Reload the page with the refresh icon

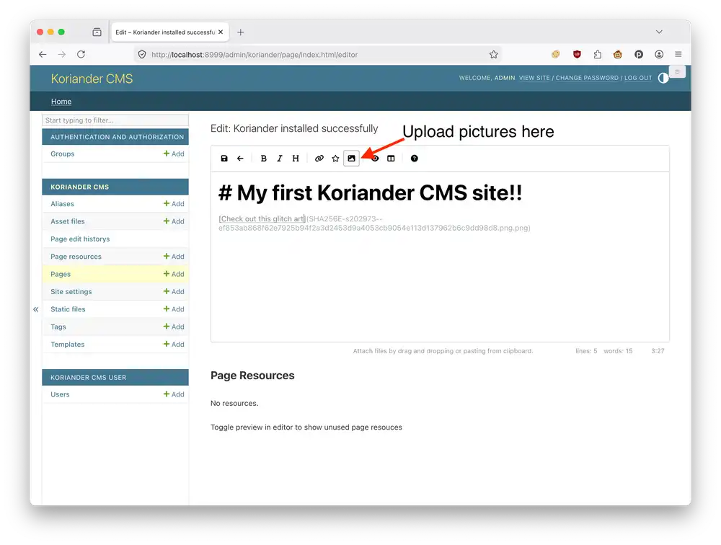tap(81, 54)
